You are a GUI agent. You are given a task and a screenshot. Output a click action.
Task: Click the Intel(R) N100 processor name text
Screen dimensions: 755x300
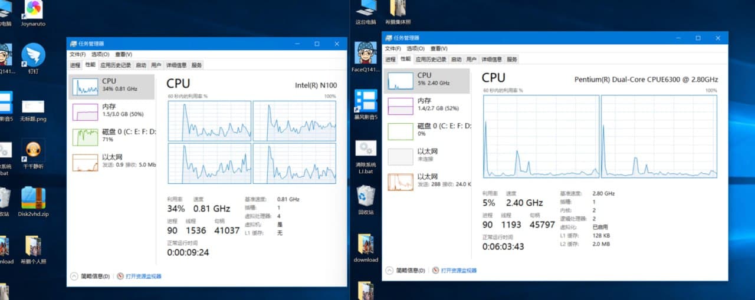tap(316, 85)
